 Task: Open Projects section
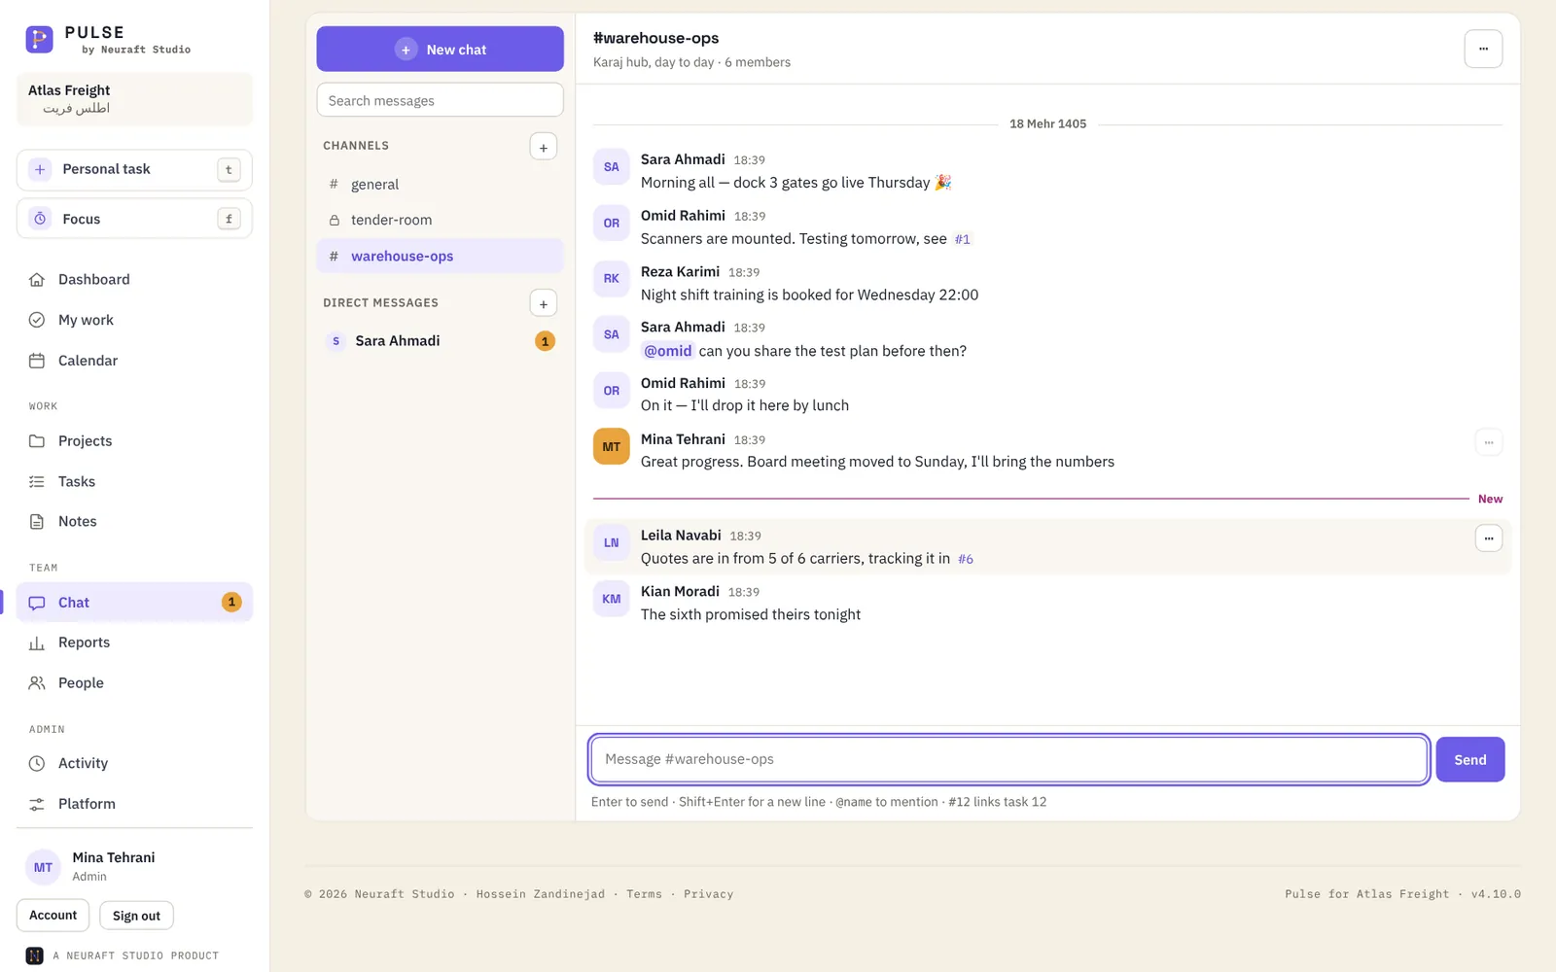click(134, 440)
